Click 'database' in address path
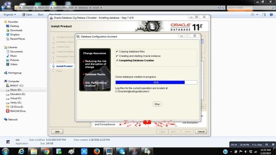The width and height of the screenshot is (276, 155). (83, 8)
